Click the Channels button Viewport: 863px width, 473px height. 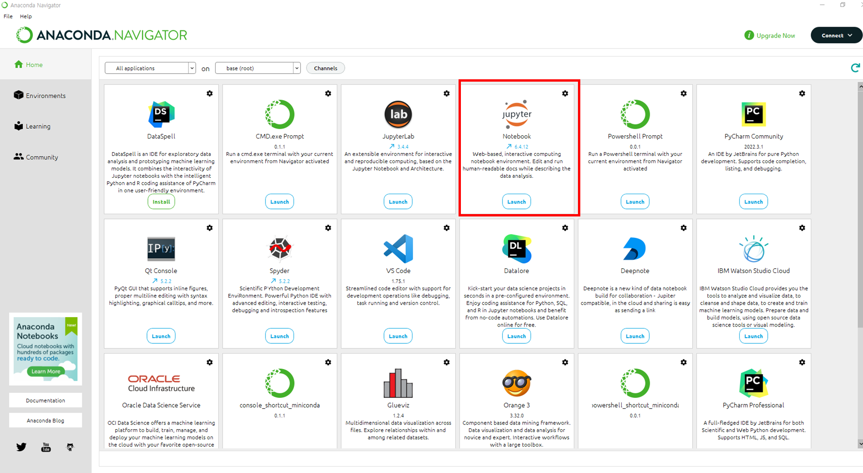pyautogui.click(x=326, y=68)
